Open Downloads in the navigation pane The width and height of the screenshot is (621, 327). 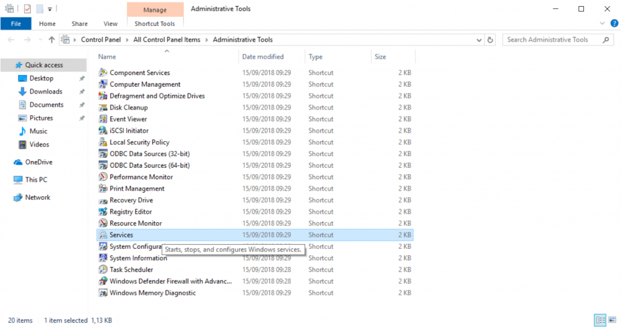[x=45, y=91]
